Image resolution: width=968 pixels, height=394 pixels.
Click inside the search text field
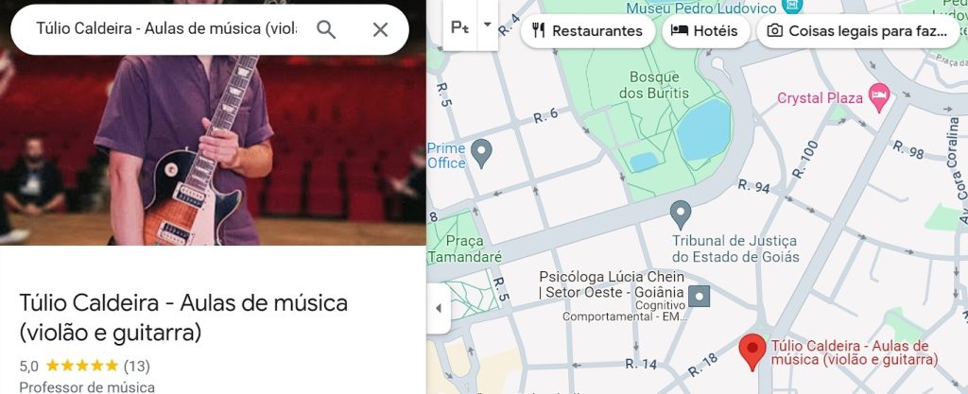click(166, 29)
